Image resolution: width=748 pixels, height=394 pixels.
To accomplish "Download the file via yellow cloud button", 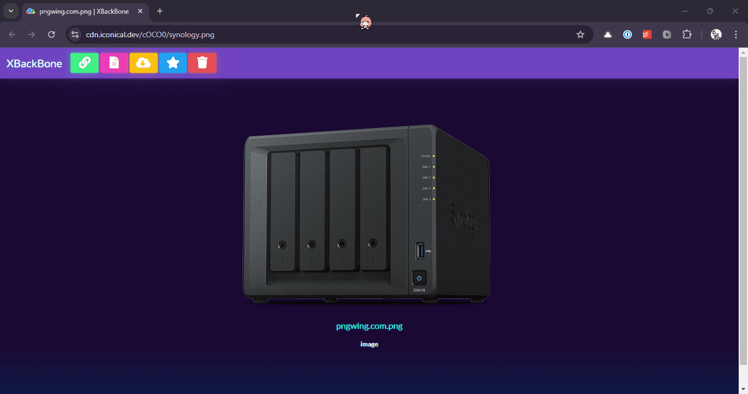I will click(143, 63).
